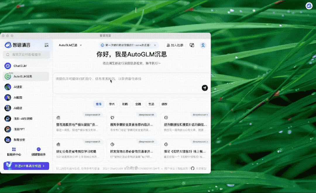
Task: Open AI阅读 assistant in sidebar
Action: pos(26,108)
